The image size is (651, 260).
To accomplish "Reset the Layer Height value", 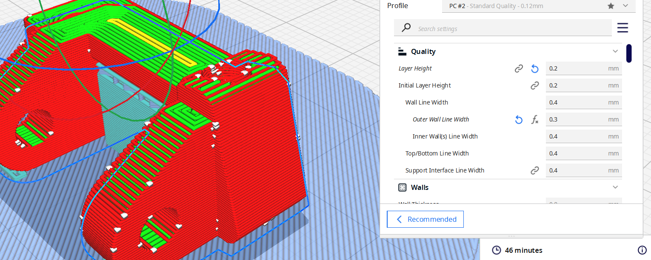I will (x=535, y=68).
